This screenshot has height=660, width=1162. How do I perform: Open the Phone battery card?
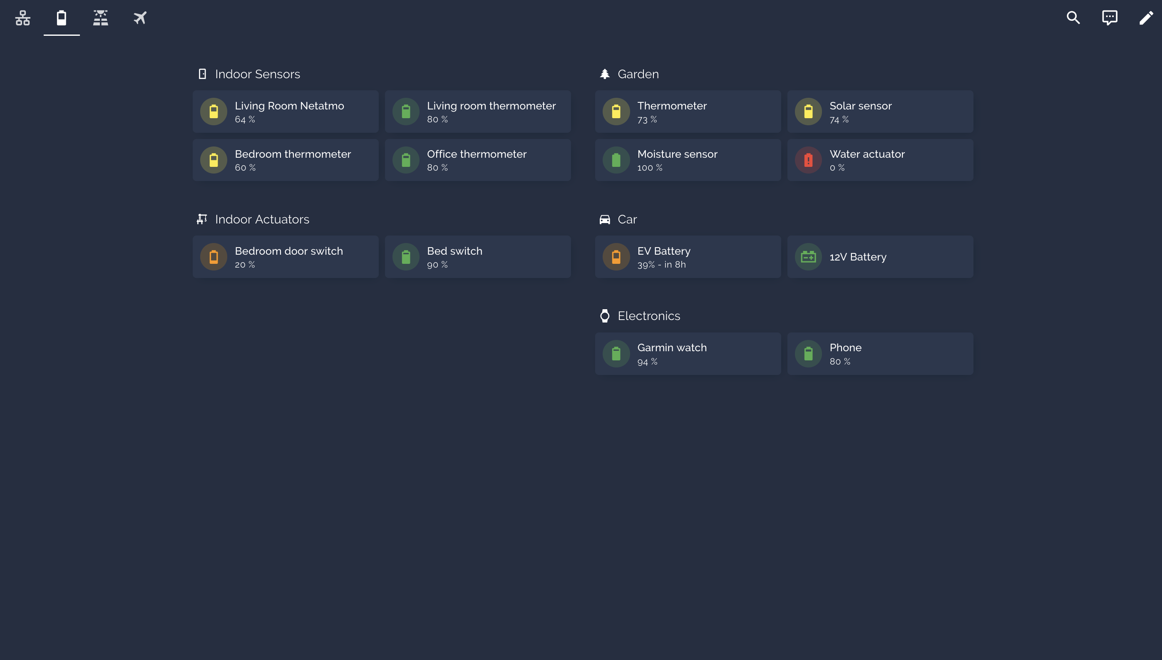(x=880, y=354)
